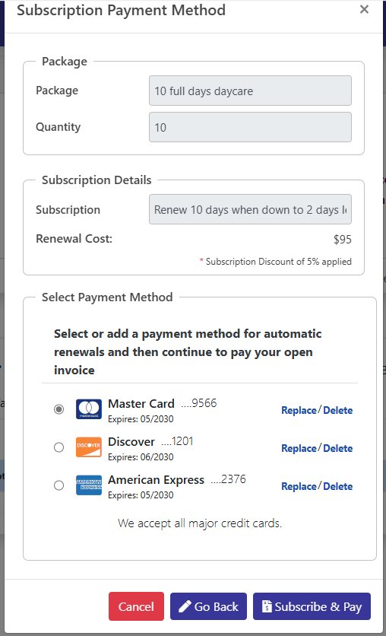Replace the Discover card ending 1201

point(299,448)
